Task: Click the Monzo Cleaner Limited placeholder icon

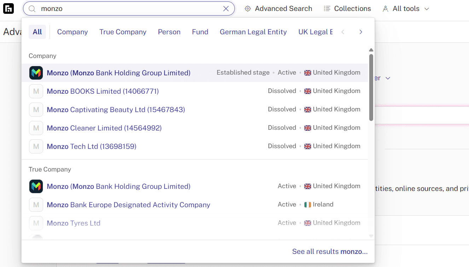Action: (x=36, y=128)
